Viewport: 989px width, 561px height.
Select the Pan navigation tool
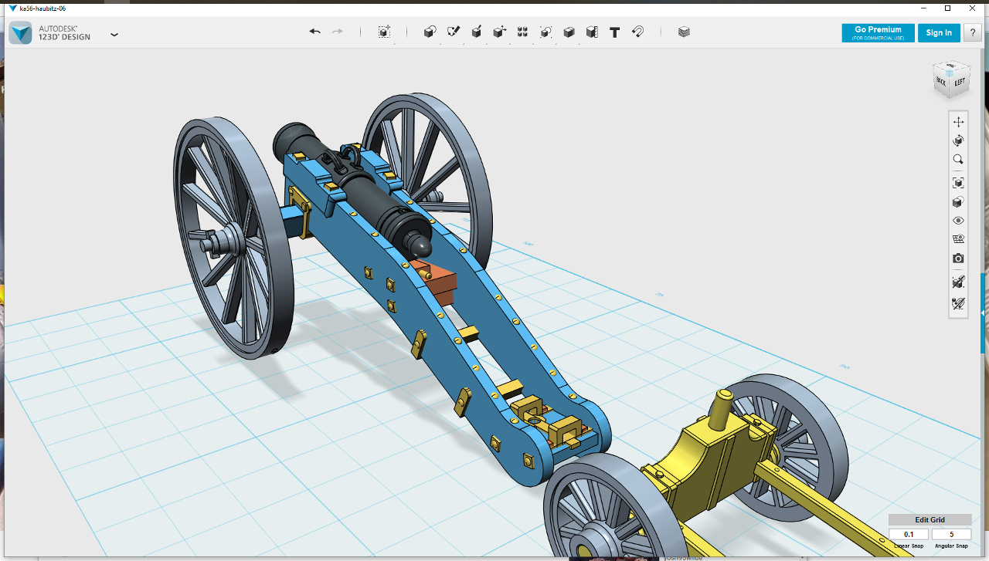(x=958, y=122)
